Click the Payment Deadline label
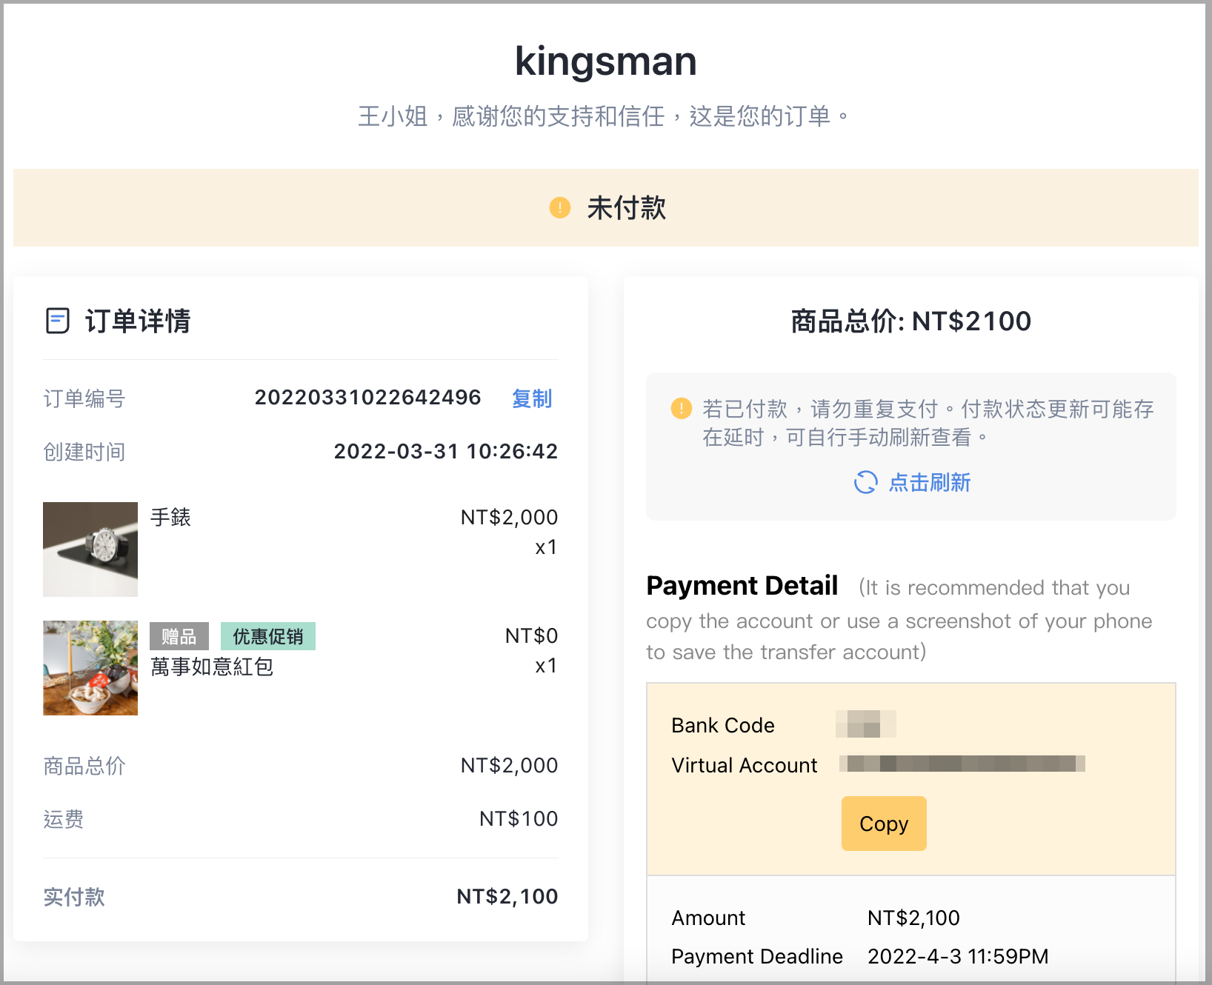This screenshot has height=985, width=1212. (757, 956)
